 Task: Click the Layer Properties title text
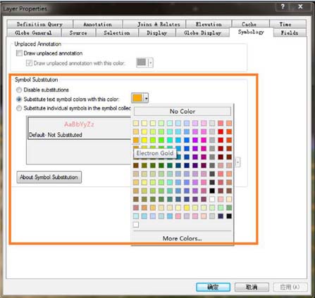[x=25, y=9]
